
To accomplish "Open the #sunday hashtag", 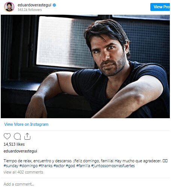I will click(11, 166).
